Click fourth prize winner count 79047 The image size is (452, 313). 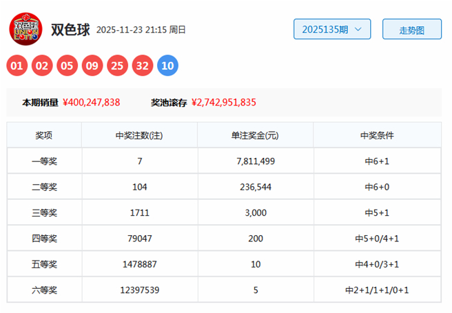tap(140, 239)
